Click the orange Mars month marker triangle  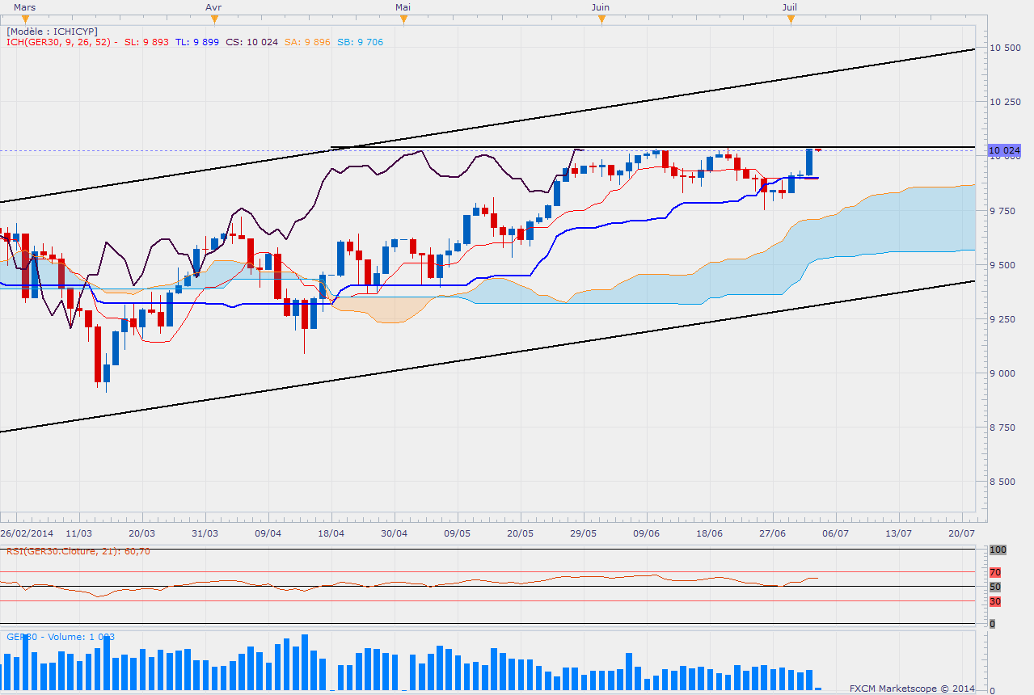(x=24, y=19)
